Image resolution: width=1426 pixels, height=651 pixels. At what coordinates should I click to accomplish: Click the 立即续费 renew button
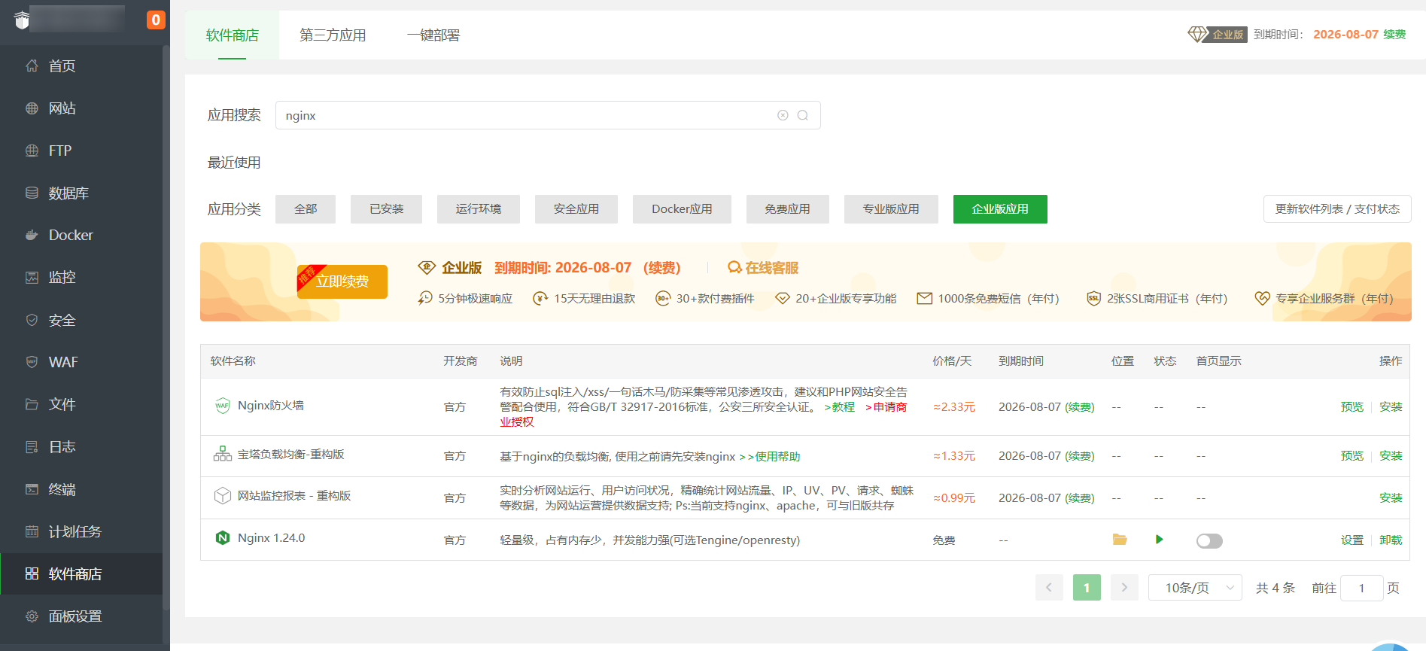[x=342, y=281]
